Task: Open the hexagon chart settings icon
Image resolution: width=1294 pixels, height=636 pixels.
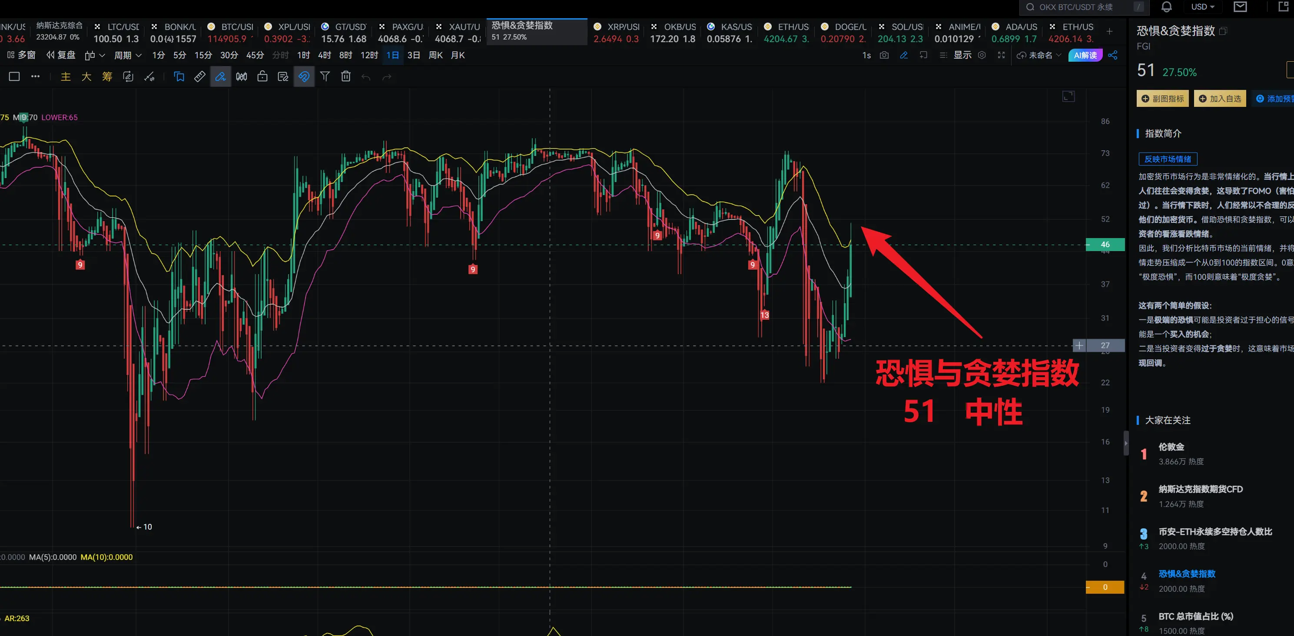Action: click(982, 55)
